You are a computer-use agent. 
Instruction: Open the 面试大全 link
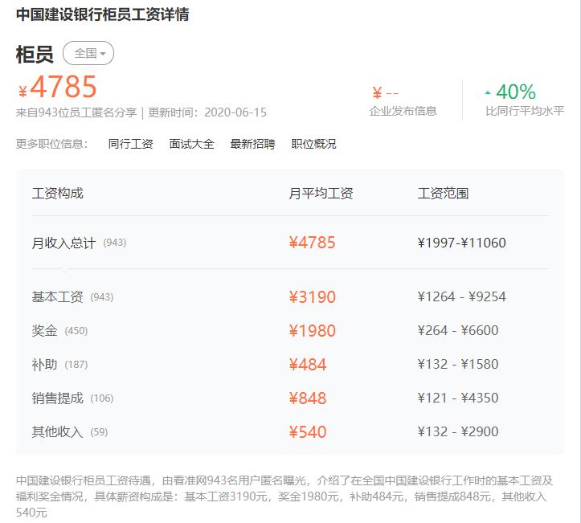click(x=191, y=144)
